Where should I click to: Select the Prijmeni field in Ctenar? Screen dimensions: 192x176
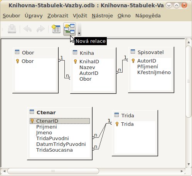click(x=47, y=127)
